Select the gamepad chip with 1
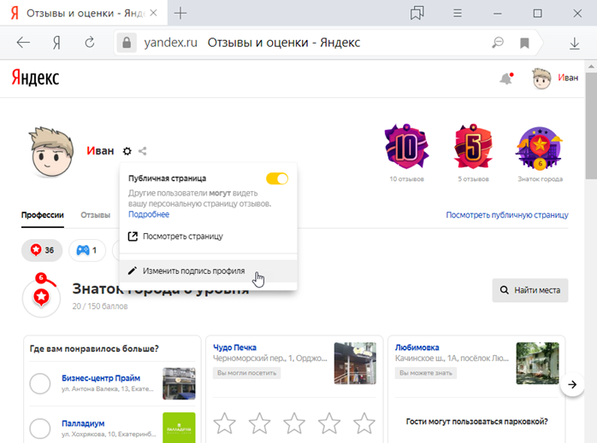 tap(87, 250)
